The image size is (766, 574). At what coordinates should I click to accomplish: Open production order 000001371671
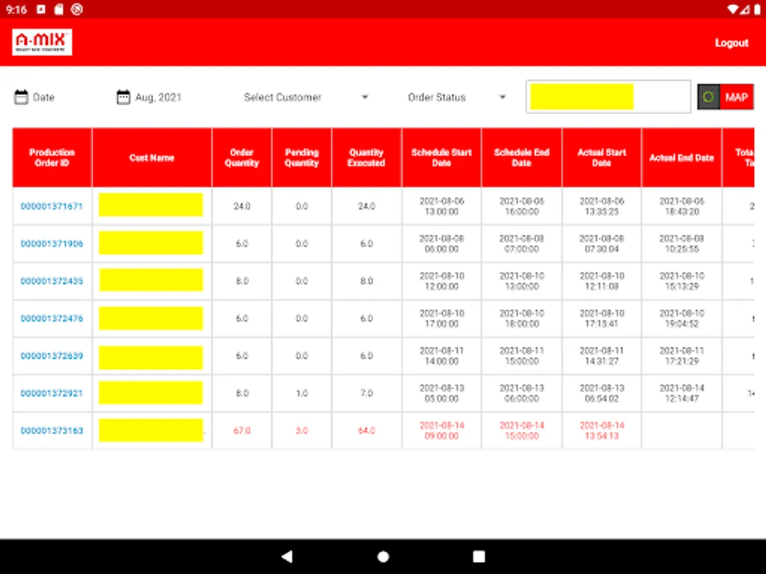52,206
